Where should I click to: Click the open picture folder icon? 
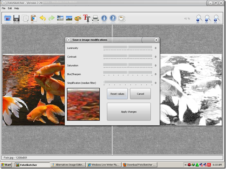click(8, 18)
